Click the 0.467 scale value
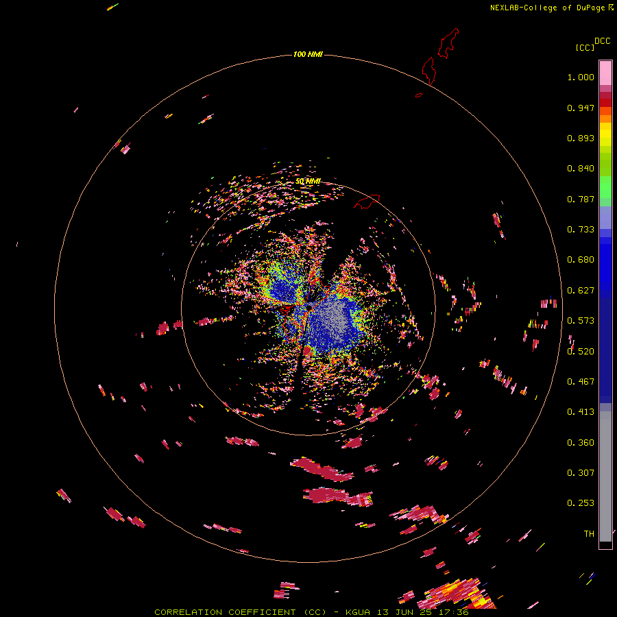Screen dimensions: 617x617 (581, 382)
